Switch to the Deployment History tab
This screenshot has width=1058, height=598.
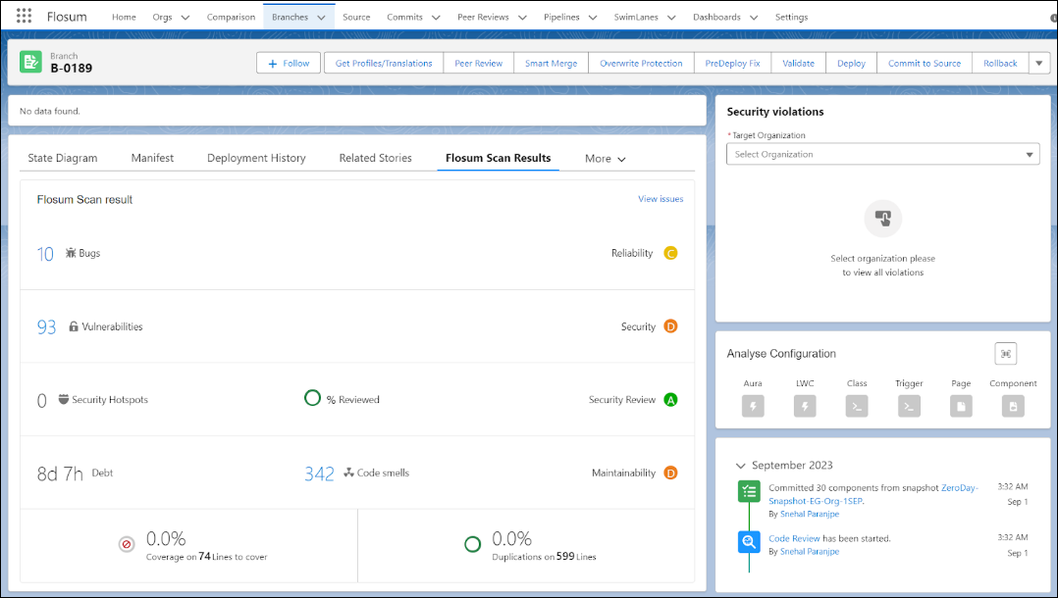(x=256, y=158)
